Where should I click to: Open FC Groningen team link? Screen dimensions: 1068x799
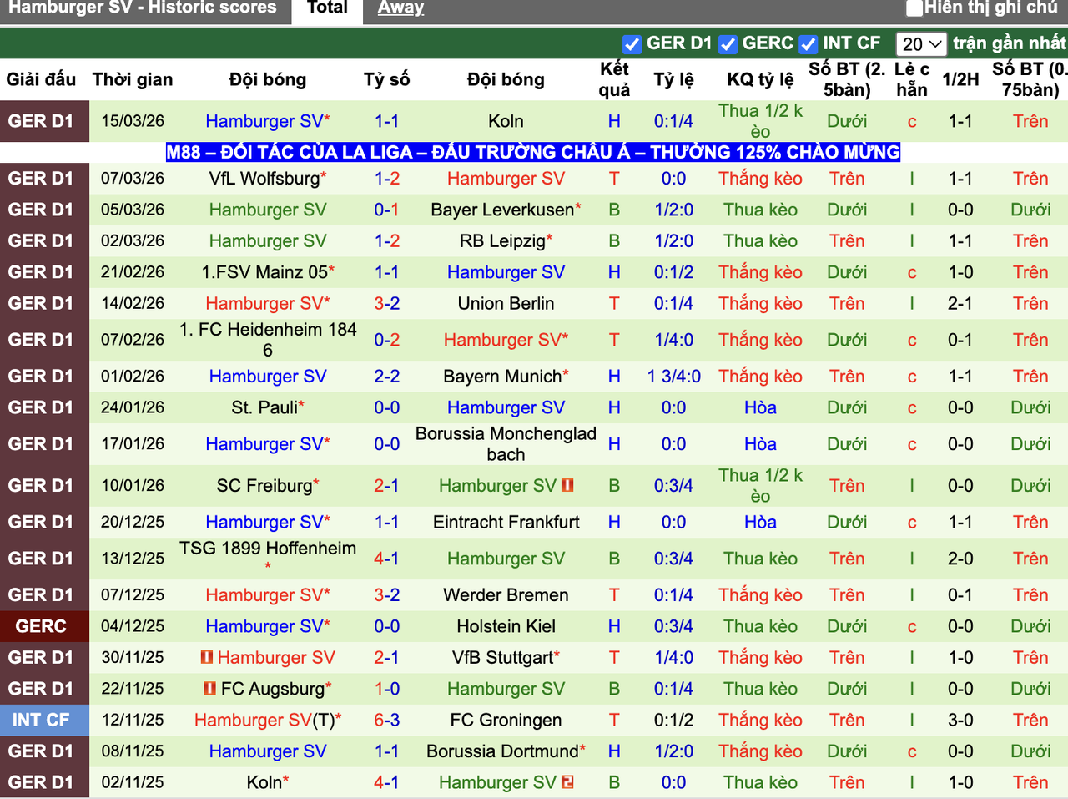coord(506,721)
